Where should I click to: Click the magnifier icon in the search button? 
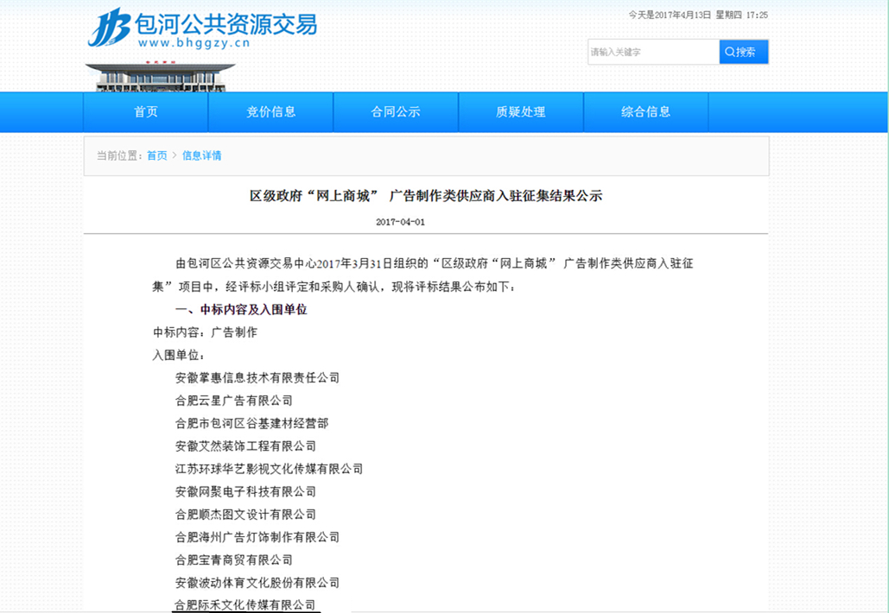coord(730,52)
